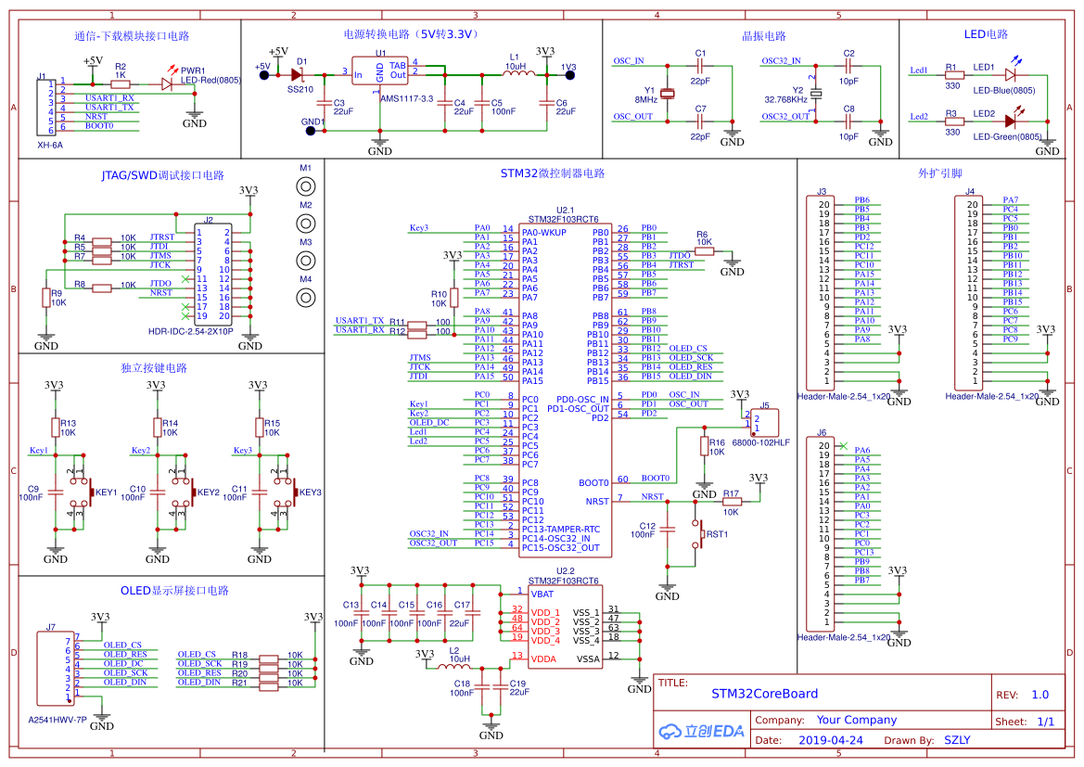
Task: Click the '通信-下载模块接口电路' title
Action: 132,36
